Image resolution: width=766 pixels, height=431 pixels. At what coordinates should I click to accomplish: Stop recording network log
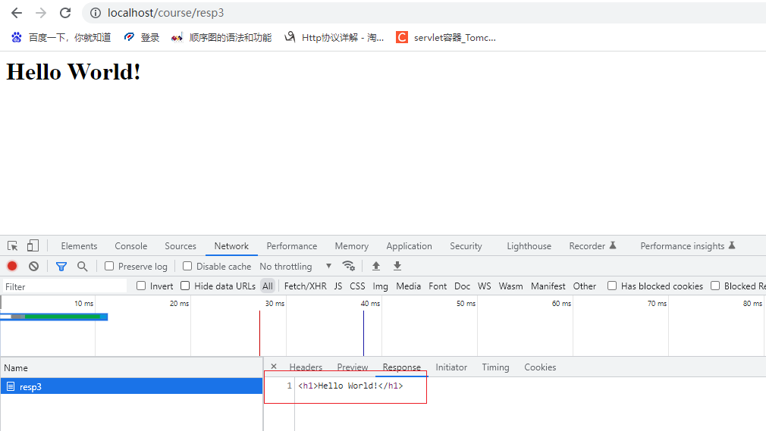(x=12, y=267)
